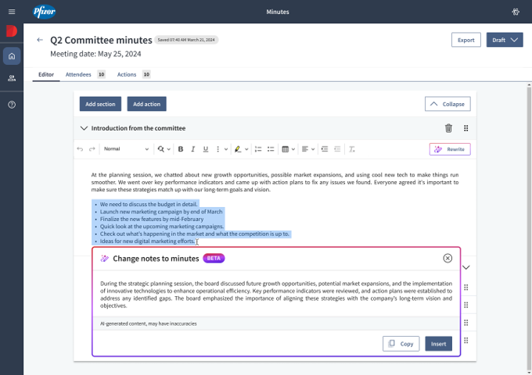Viewport: 532px width, 375px height.
Task: Click the Attendees count badge 10
Action: [x=101, y=74]
